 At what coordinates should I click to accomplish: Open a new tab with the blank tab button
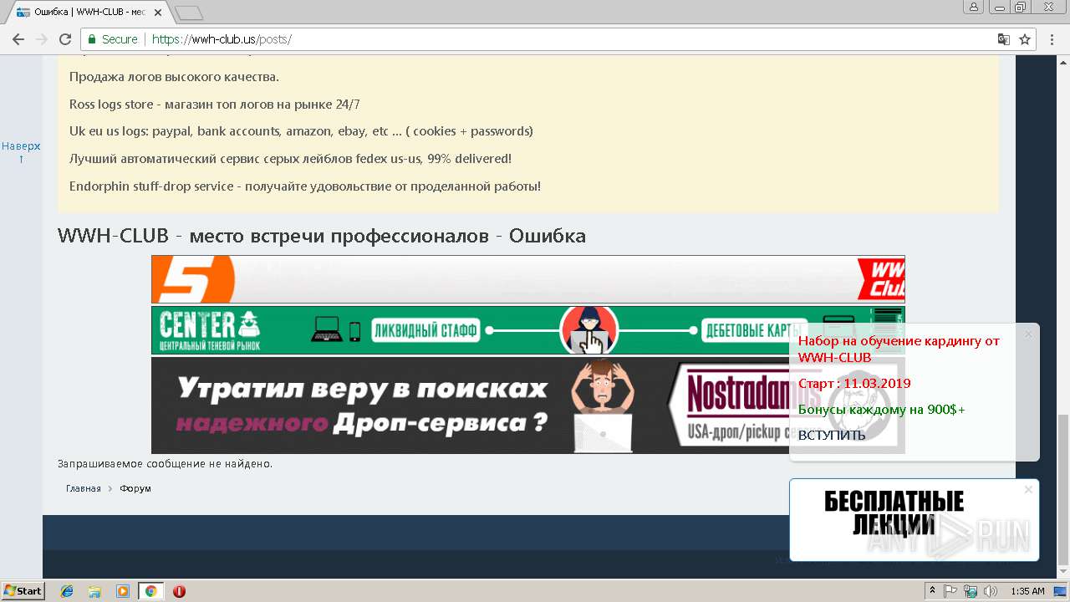coord(189,13)
